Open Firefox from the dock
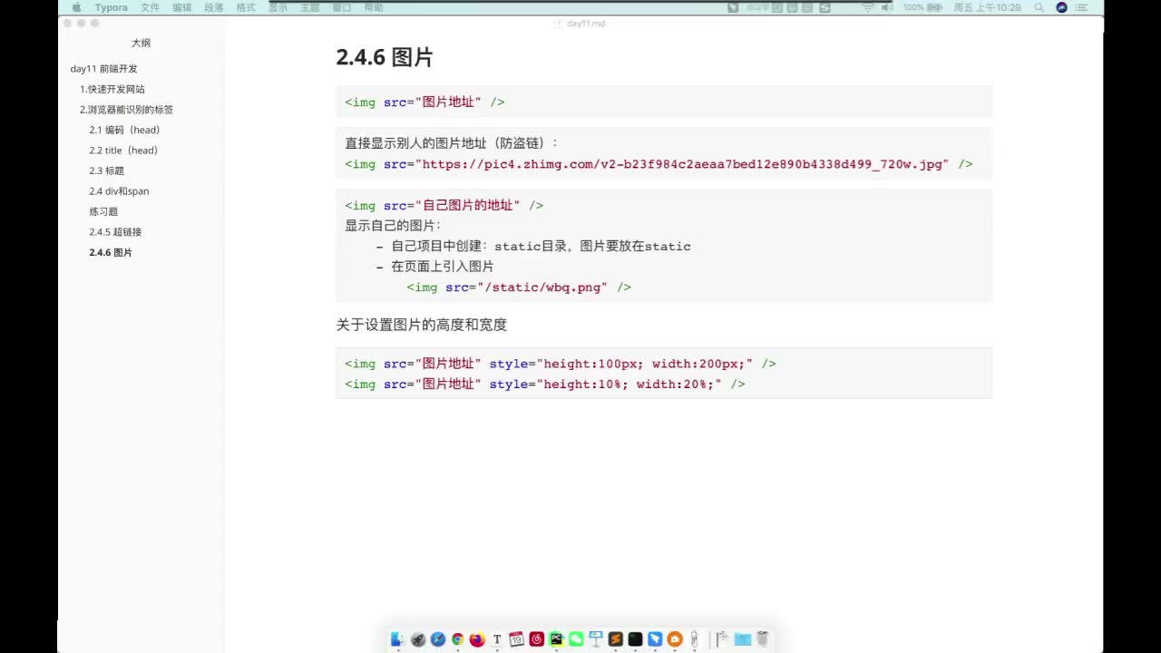Screen dimensions: 1161x653 pyautogui.click(x=477, y=639)
